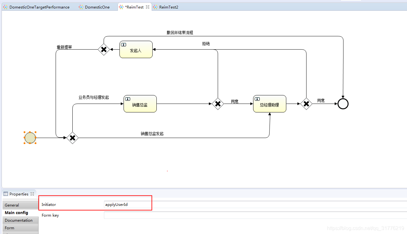
Task: Click the user task icon in 总经理助理
Action: (257, 99)
